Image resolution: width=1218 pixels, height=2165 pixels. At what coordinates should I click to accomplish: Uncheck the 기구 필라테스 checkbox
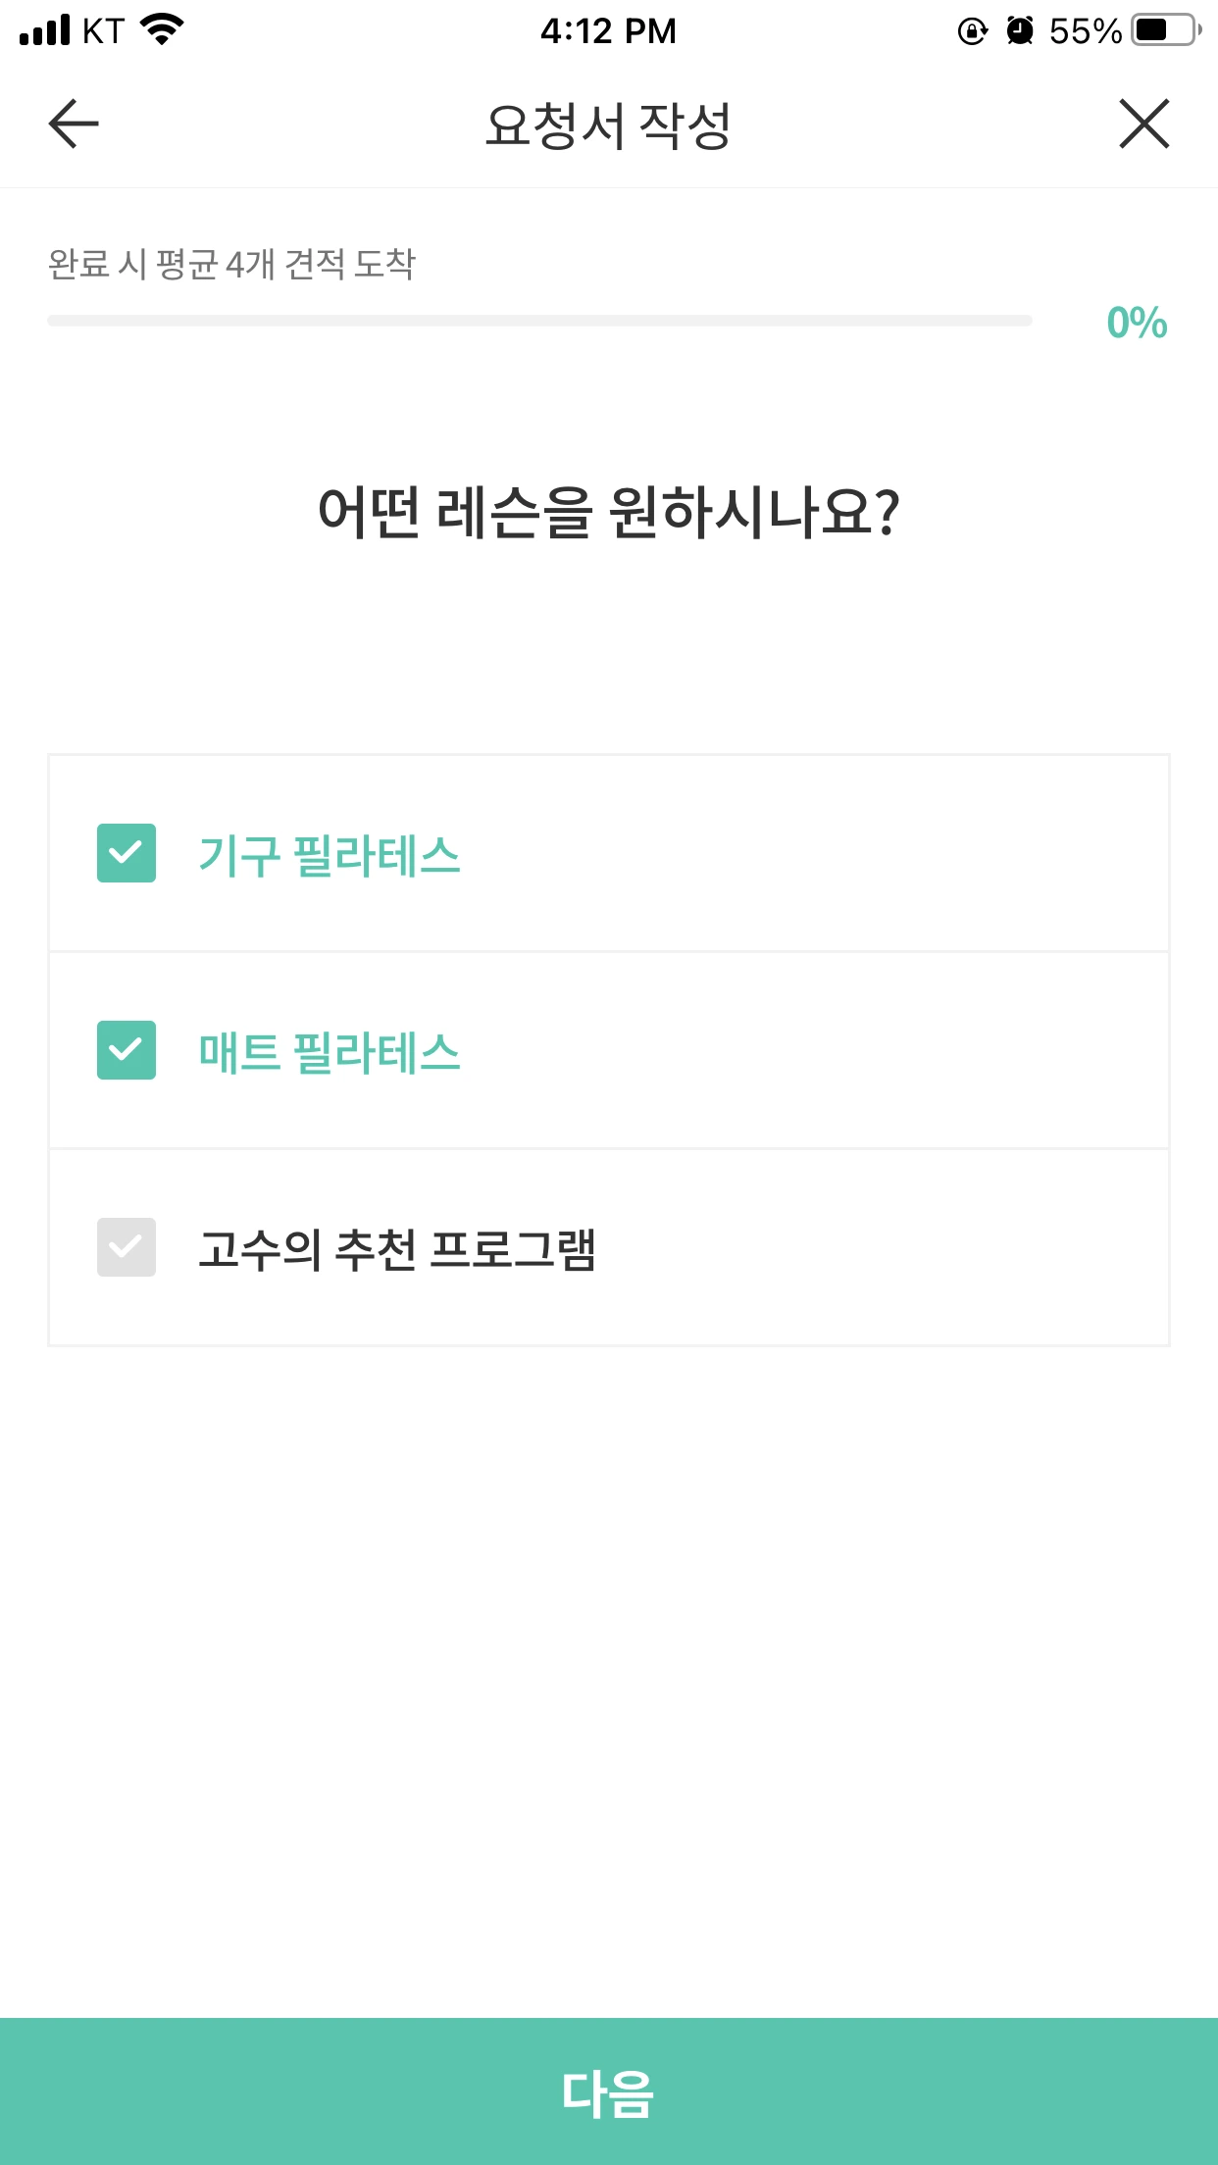[x=127, y=853]
